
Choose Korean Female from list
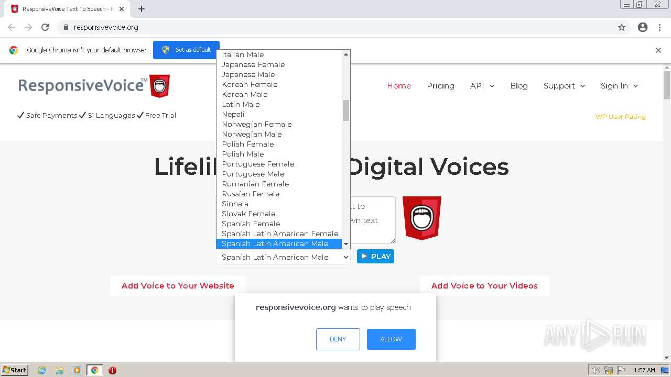pos(279,84)
